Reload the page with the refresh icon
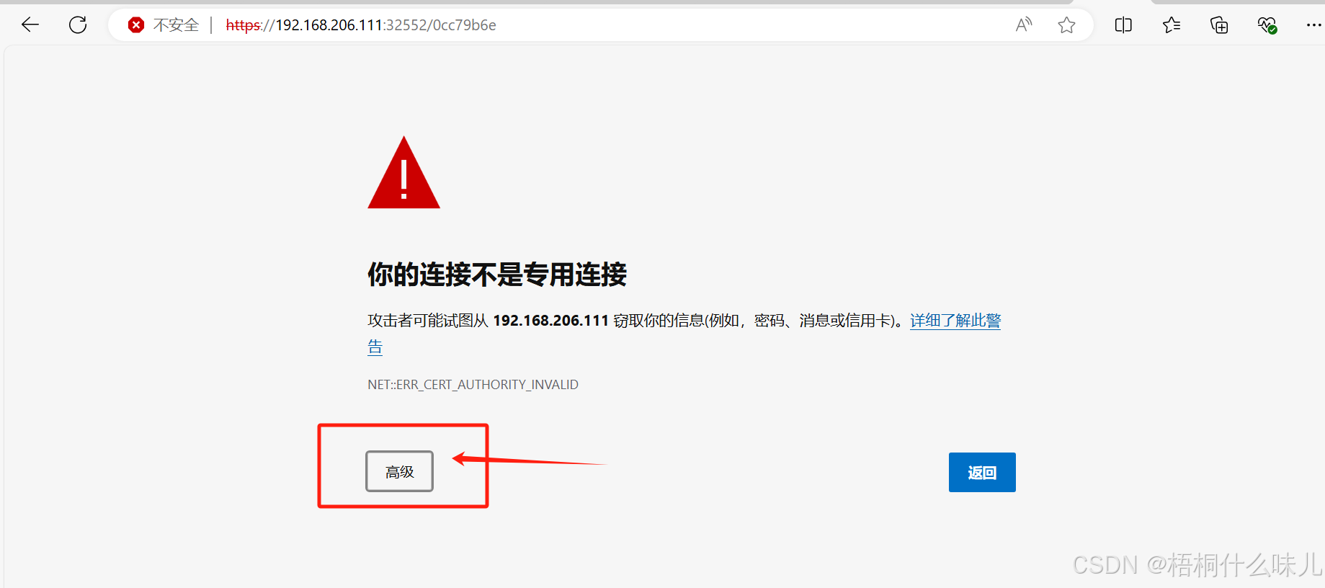This screenshot has width=1325, height=588. [x=78, y=25]
